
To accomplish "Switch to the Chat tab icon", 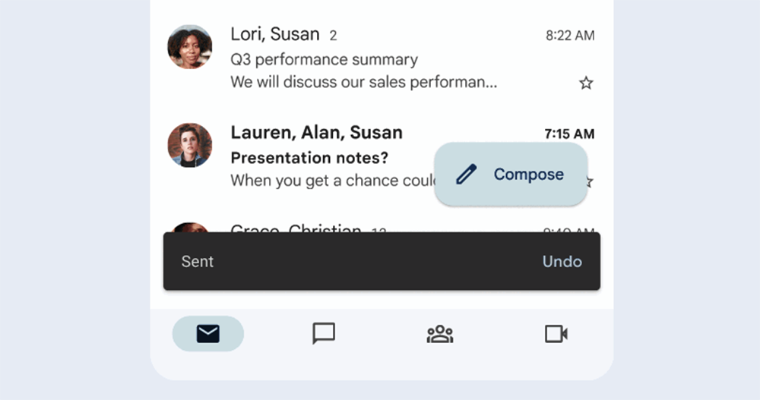I will point(324,334).
